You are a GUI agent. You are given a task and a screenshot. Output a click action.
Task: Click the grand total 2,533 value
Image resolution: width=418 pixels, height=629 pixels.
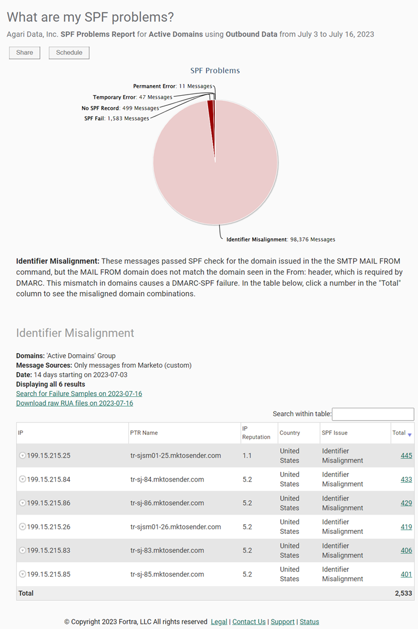click(403, 593)
